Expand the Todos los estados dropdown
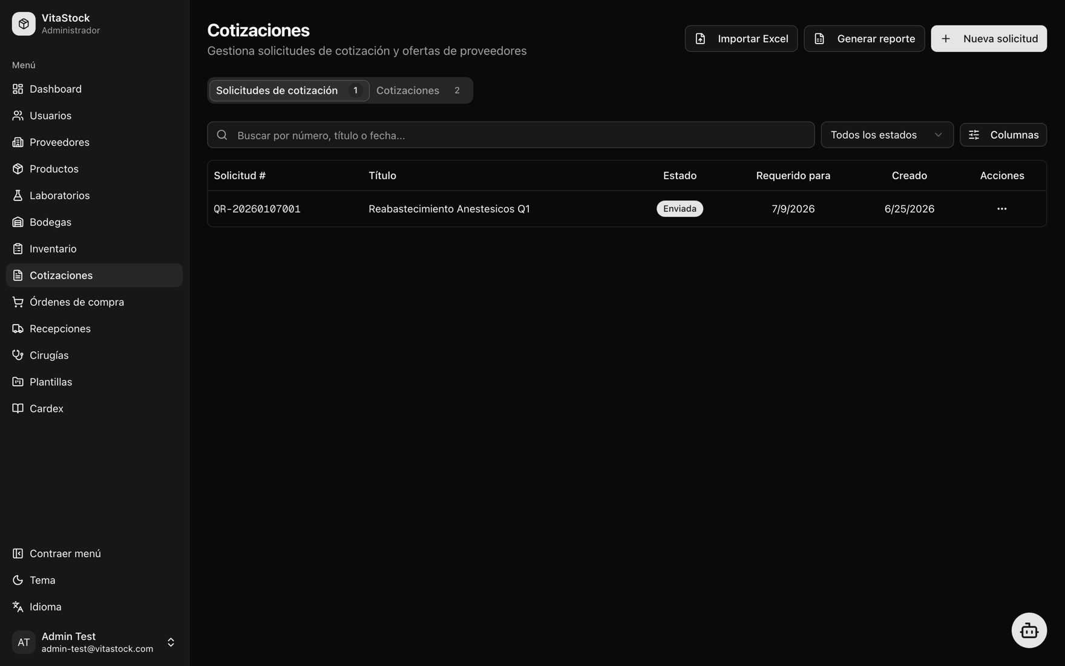This screenshot has width=1065, height=666. 887,135
